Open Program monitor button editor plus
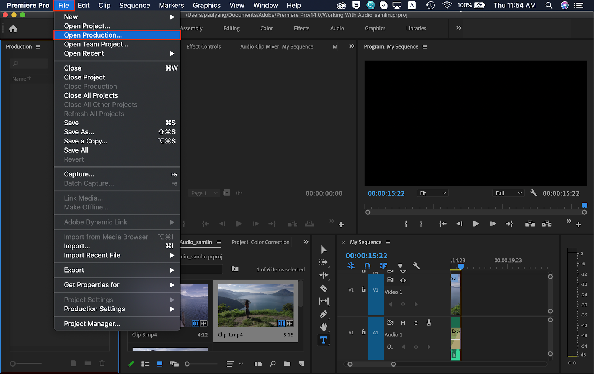This screenshot has height=374, width=594. point(578,224)
